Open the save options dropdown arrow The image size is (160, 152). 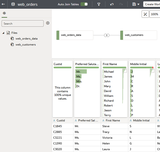(138, 4)
